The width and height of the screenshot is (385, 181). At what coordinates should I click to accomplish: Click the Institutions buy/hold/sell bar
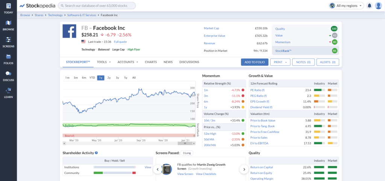tap(114, 167)
